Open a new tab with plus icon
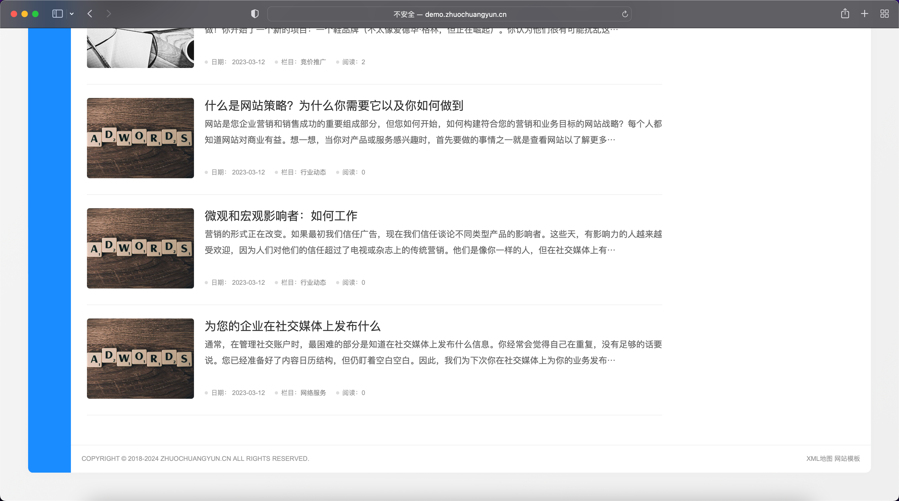This screenshot has width=899, height=501. coord(864,14)
